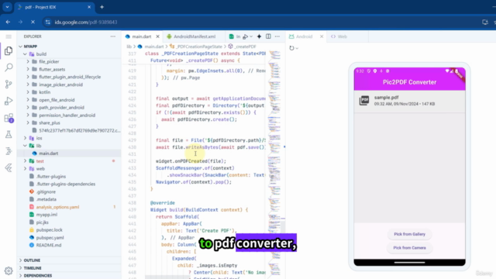The height and width of the screenshot is (279, 496).
Task: Open myapp.iml file
Action: (x=46, y=215)
